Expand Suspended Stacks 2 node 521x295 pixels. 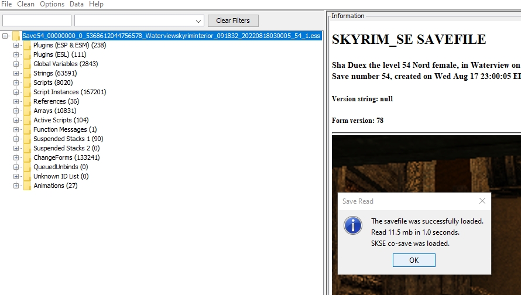(x=16, y=148)
